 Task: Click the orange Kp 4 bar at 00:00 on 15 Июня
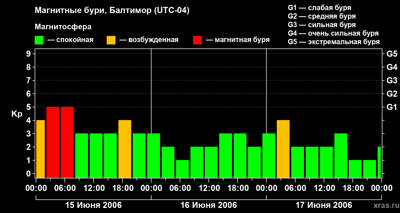[41, 149]
